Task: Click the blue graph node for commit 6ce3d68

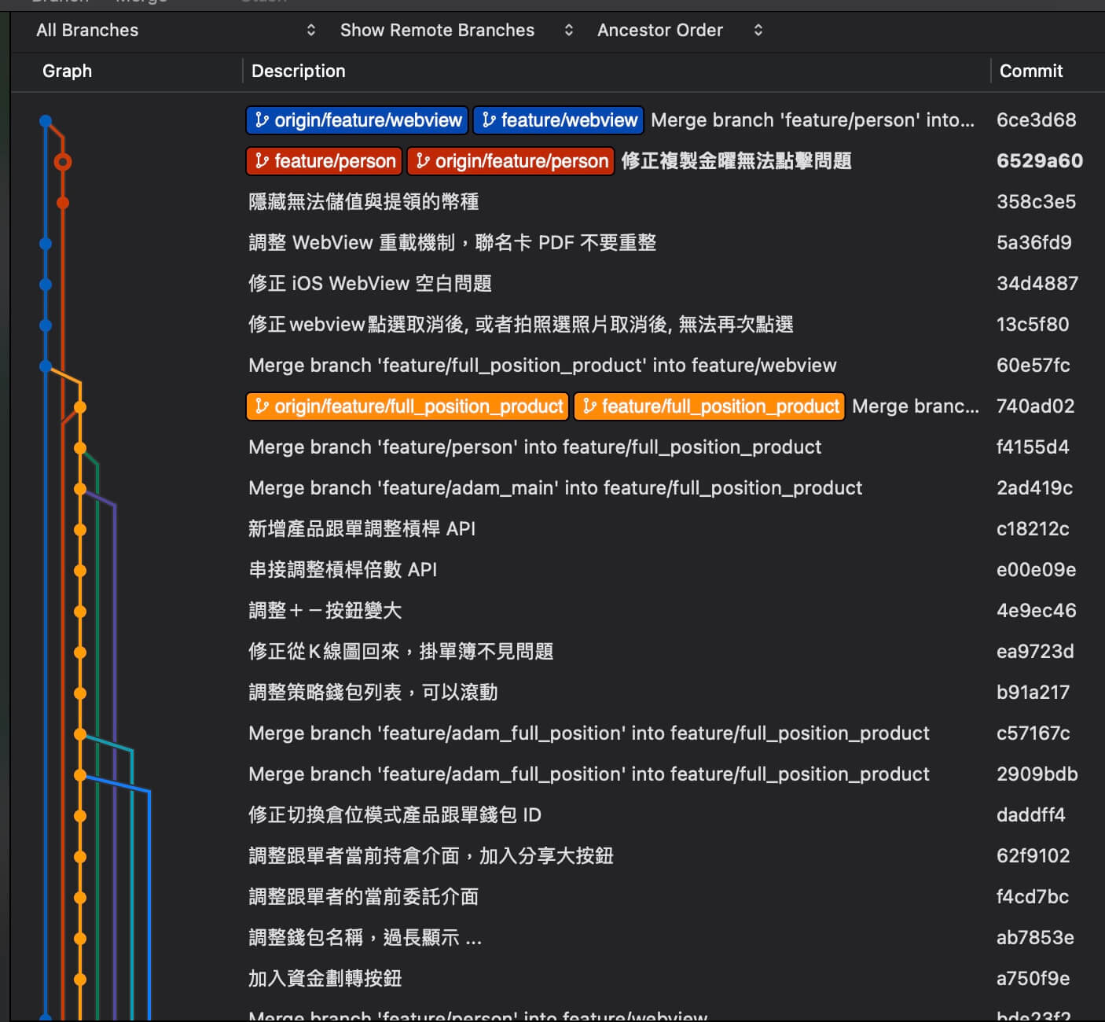Action: (46, 121)
